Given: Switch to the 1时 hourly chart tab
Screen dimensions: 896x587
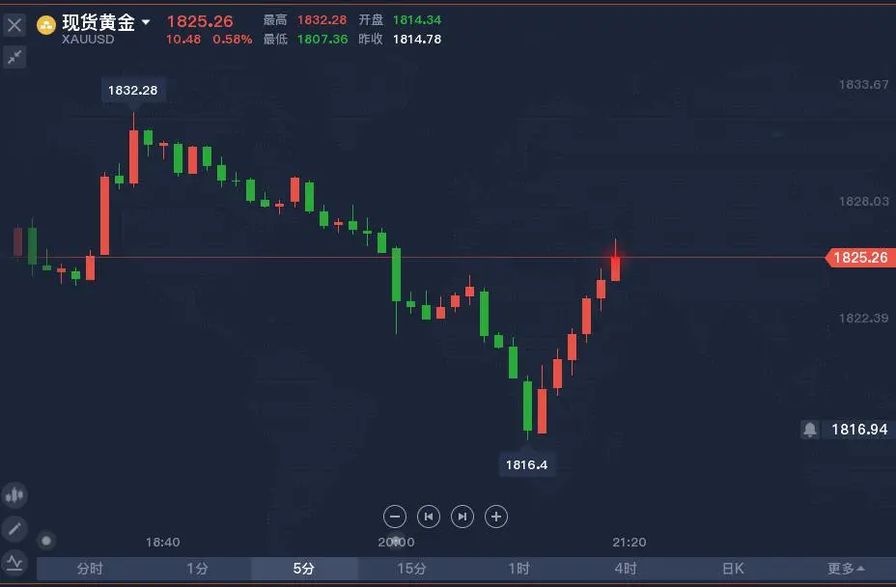Looking at the screenshot, I should tap(518, 569).
